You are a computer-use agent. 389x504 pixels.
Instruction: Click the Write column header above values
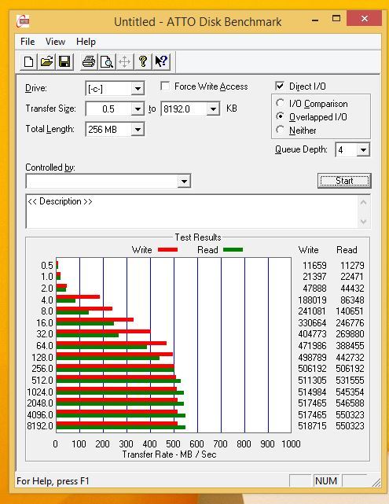pos(308,250)
